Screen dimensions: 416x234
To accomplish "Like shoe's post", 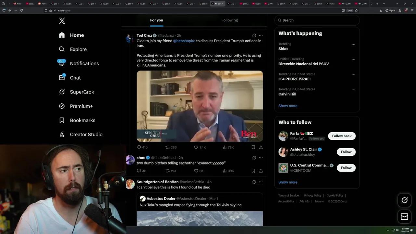I will click(199, 171).
